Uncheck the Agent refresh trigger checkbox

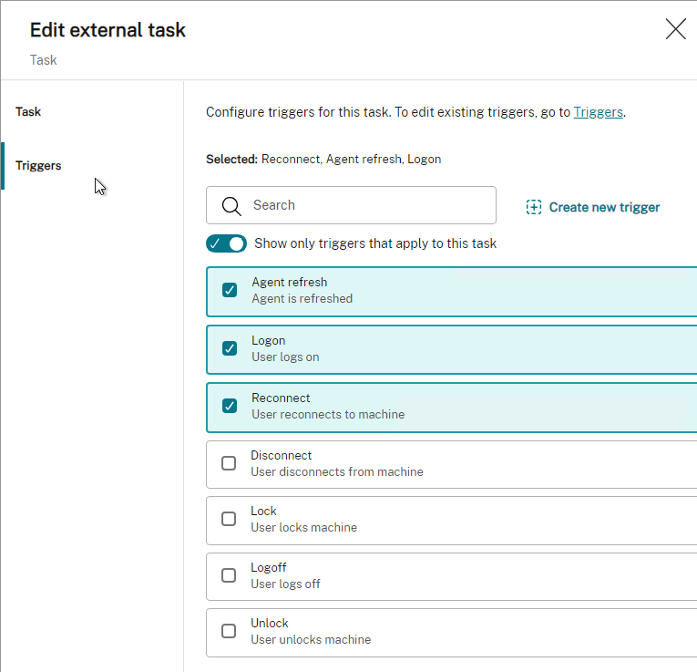[x=230, y=290]
